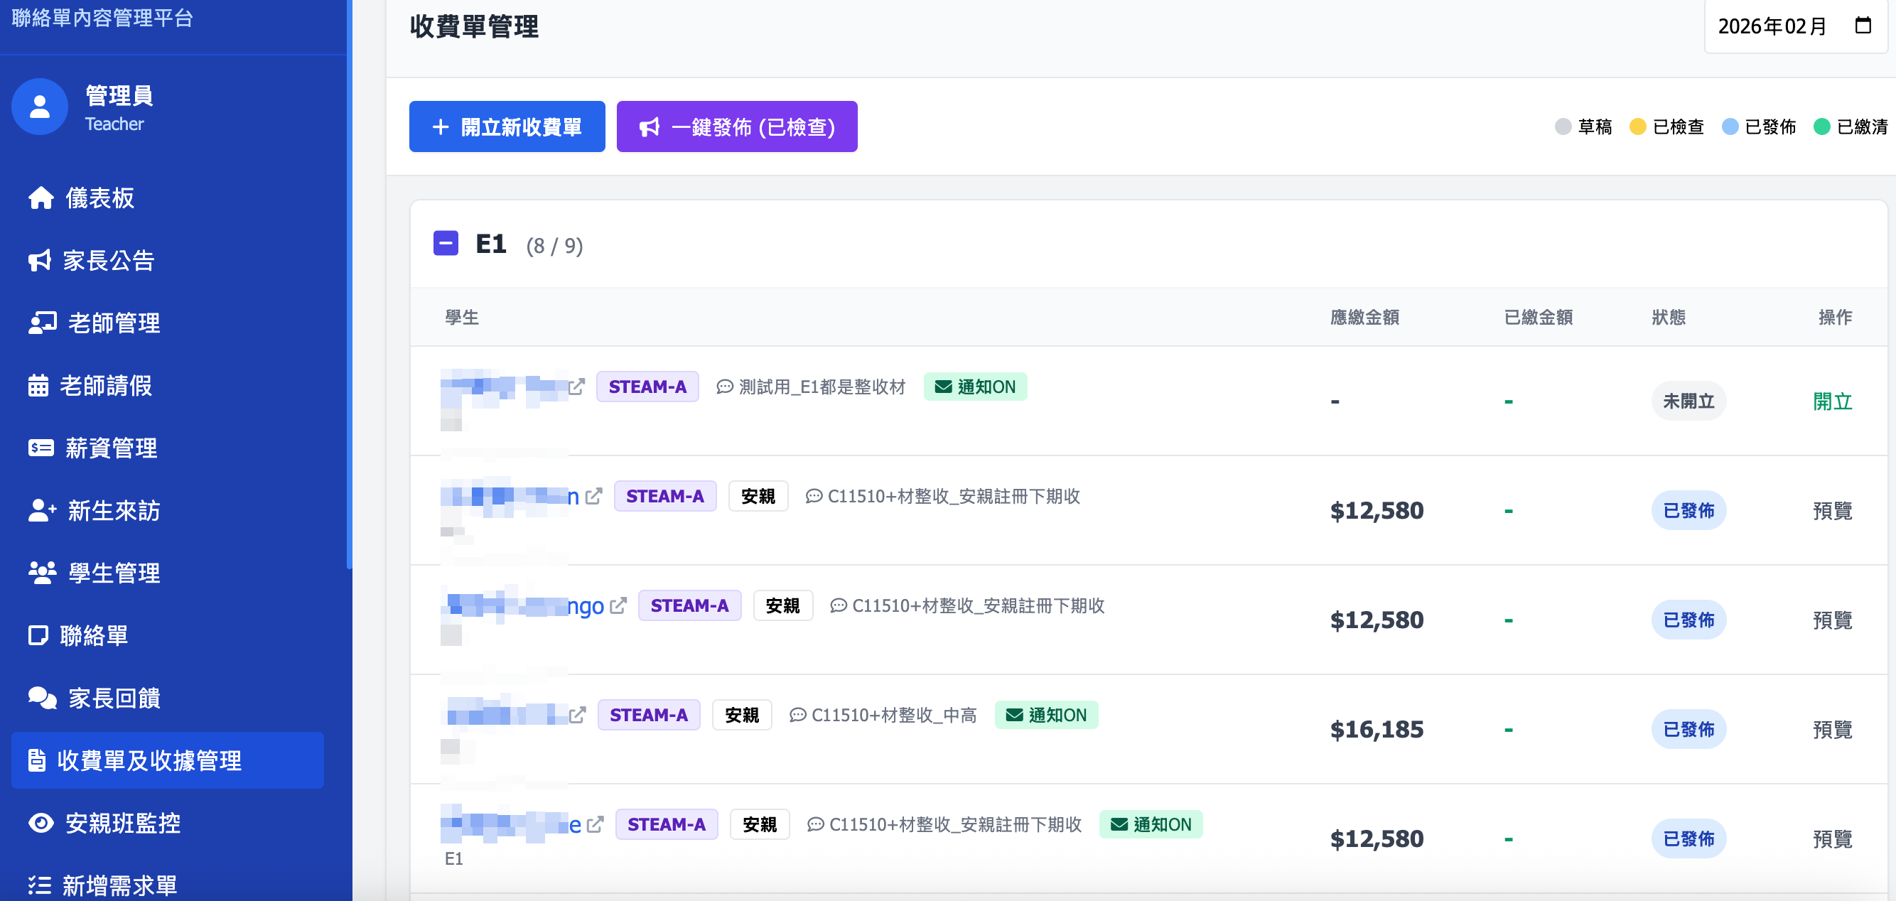1896x901 pixels.
Task: Toggle 通知ON badge in C11510+材整收_中高 row
Action: [x=1046, y=715]
